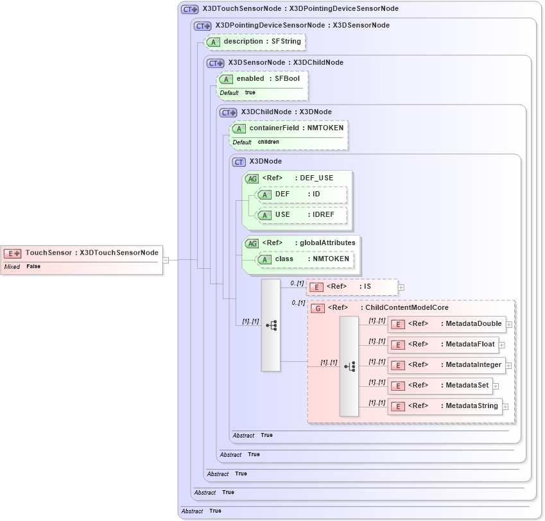This screenshot has height=521, width=545.
Task: Select the class : NMTOKEN attribute label
Action: tap(312, 259)
